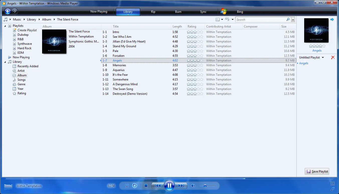Viewport: 339px width, 194px height.
Task: Switch to the Sync tab
Action: click(x=203, y=12)
